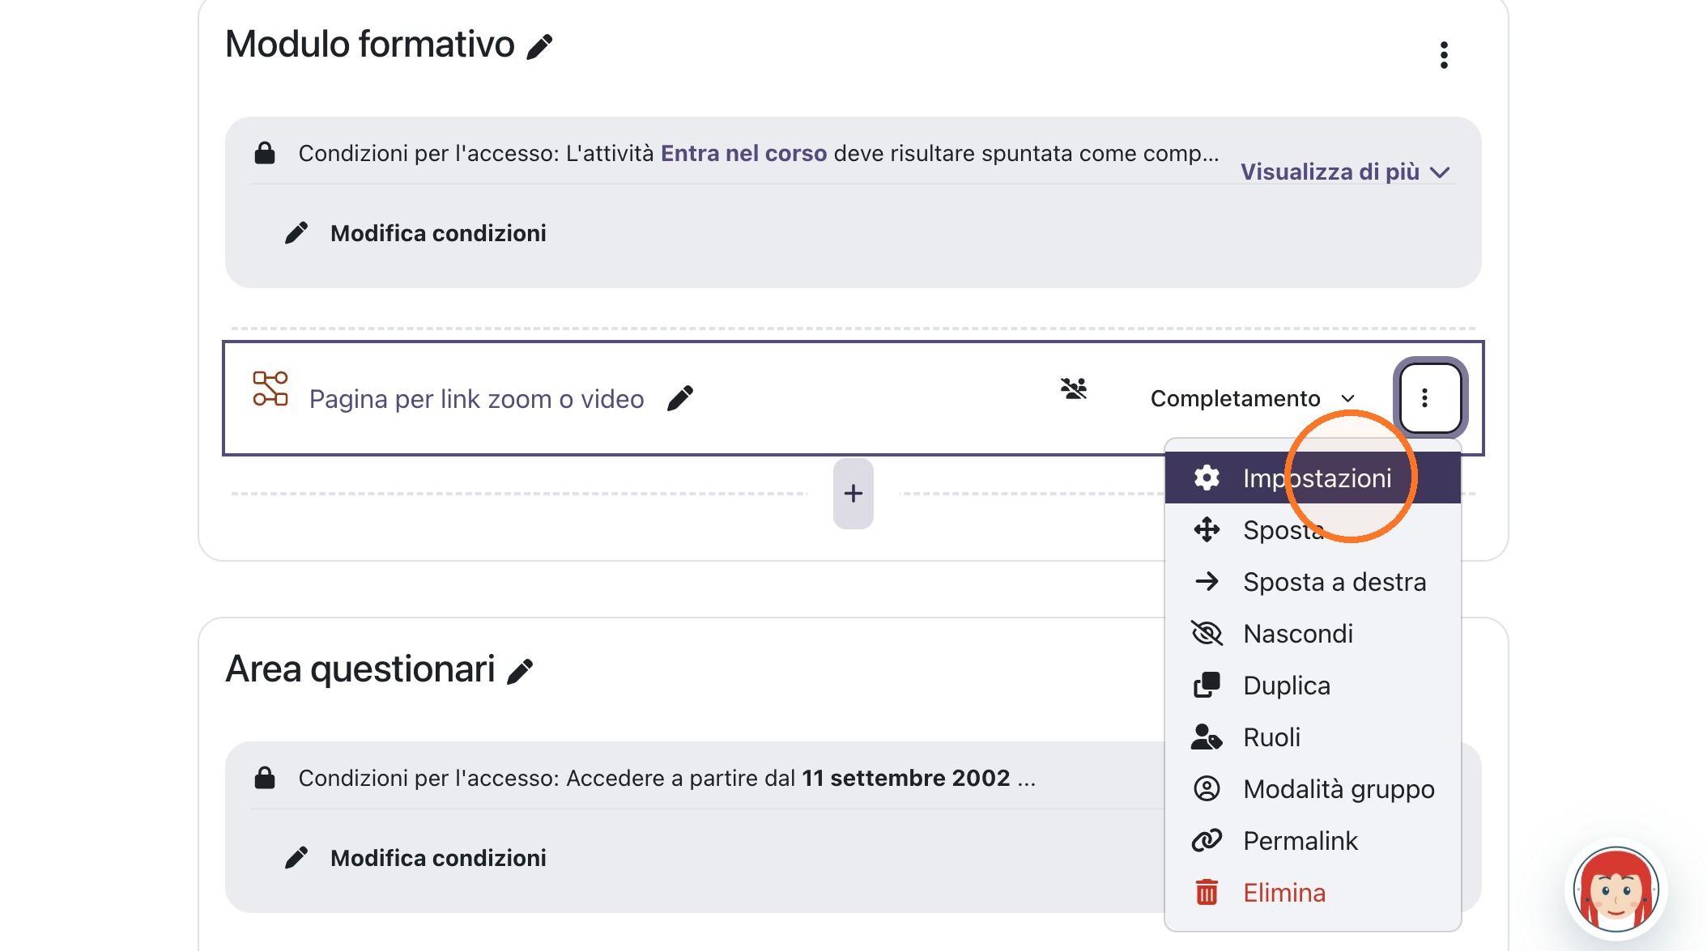The image size is (1707, 951).
Task: Click the lock icon in the Entra nel corso condition
Action: (265, 153)
